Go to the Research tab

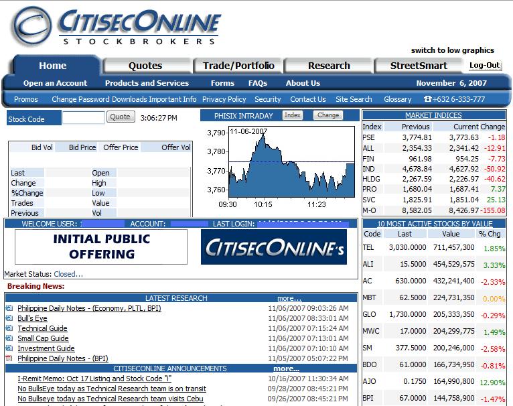coord(329,66)
